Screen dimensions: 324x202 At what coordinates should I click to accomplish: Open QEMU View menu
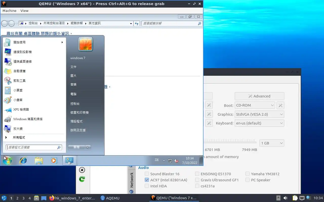25,11
